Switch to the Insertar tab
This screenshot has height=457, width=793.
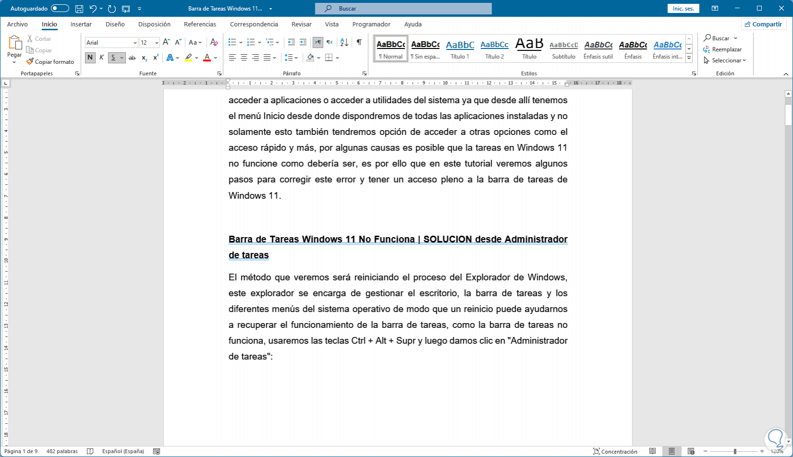pos(81,24)
